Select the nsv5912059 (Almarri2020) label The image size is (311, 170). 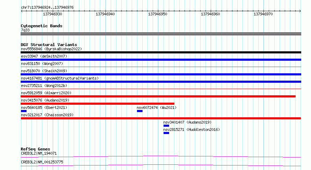point(46,93)
